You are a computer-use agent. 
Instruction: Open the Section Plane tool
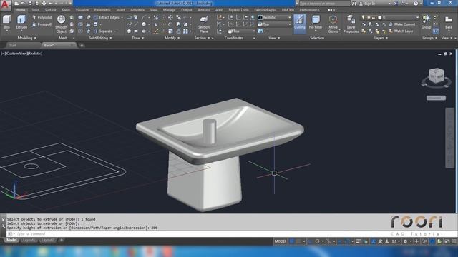pyautogui.click(x=204, y=24)
